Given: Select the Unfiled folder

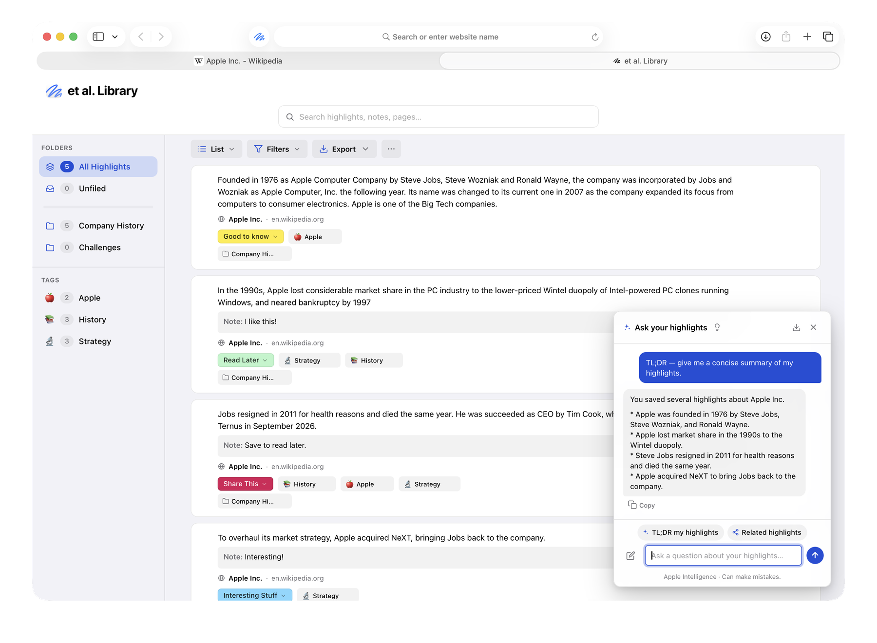Looking at the screenshot, I should [x=98, y=189].
